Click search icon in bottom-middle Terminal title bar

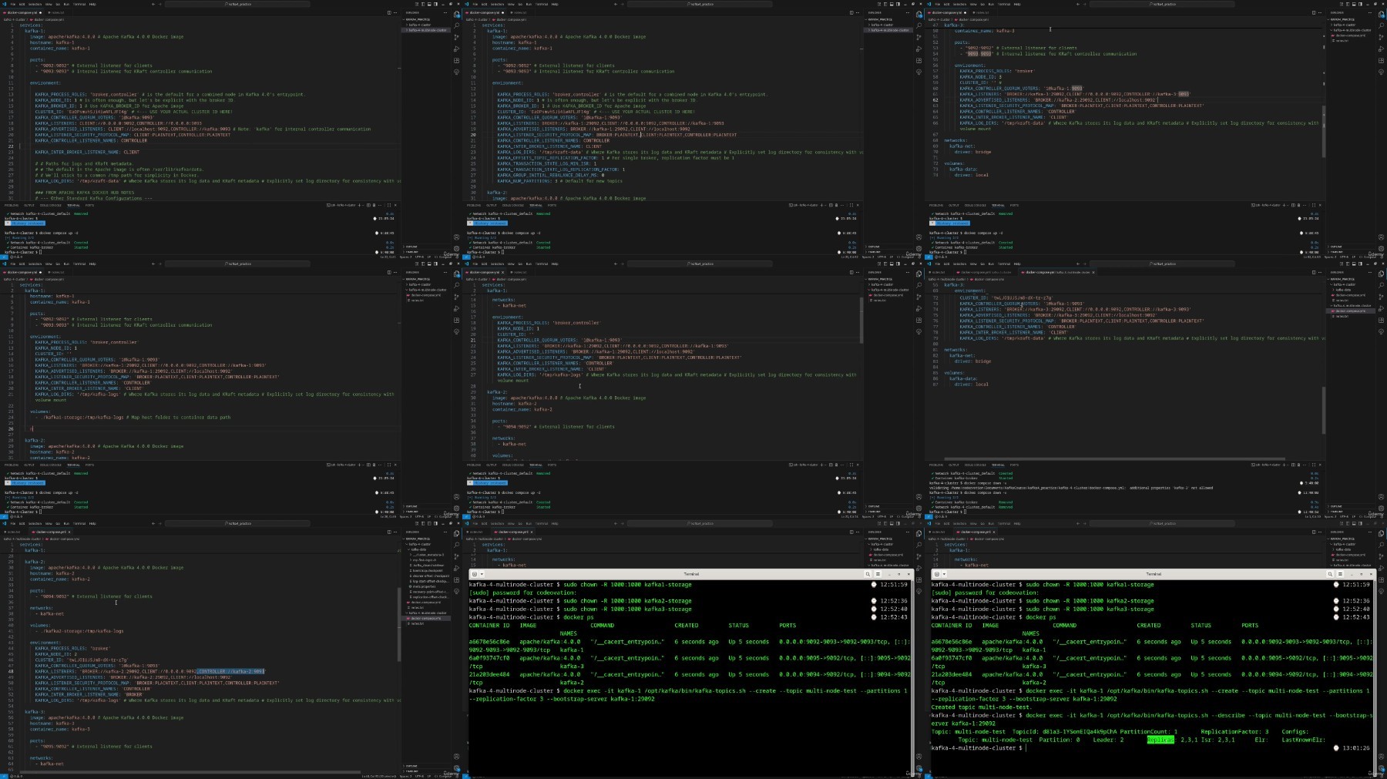(x=868, y=574)
